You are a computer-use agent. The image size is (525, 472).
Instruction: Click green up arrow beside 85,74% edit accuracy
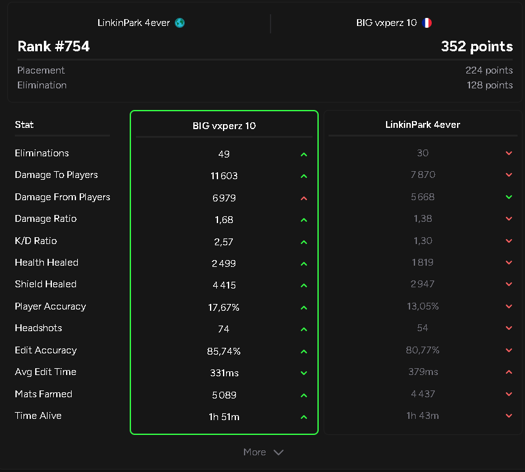point(304,352)
